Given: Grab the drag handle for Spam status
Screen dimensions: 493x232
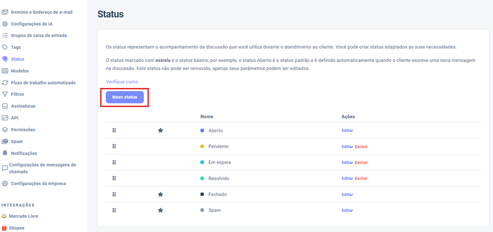Looking at the screenshot, I should pyautogui.click(x=114, y=210).
